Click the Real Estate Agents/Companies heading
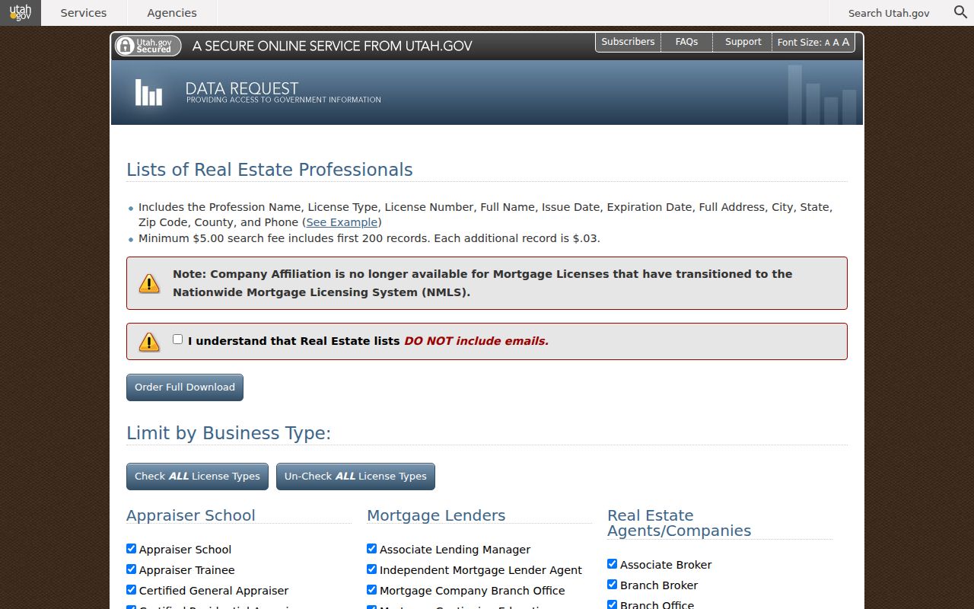Screen dimensions: 974x609 coord(679,523)
